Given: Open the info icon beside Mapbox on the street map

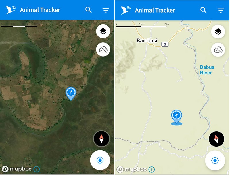Looking at the screenshot, I should 152,170.
